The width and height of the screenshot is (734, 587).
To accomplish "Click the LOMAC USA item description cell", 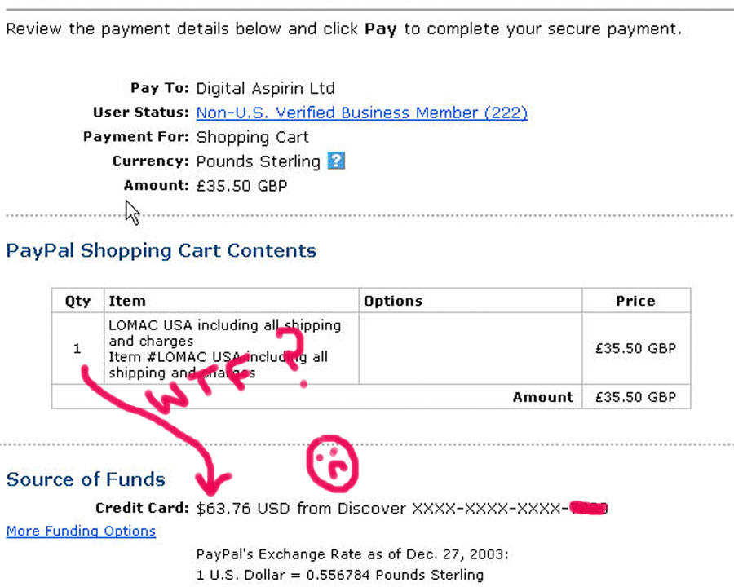I will click(x=232, y=349).
